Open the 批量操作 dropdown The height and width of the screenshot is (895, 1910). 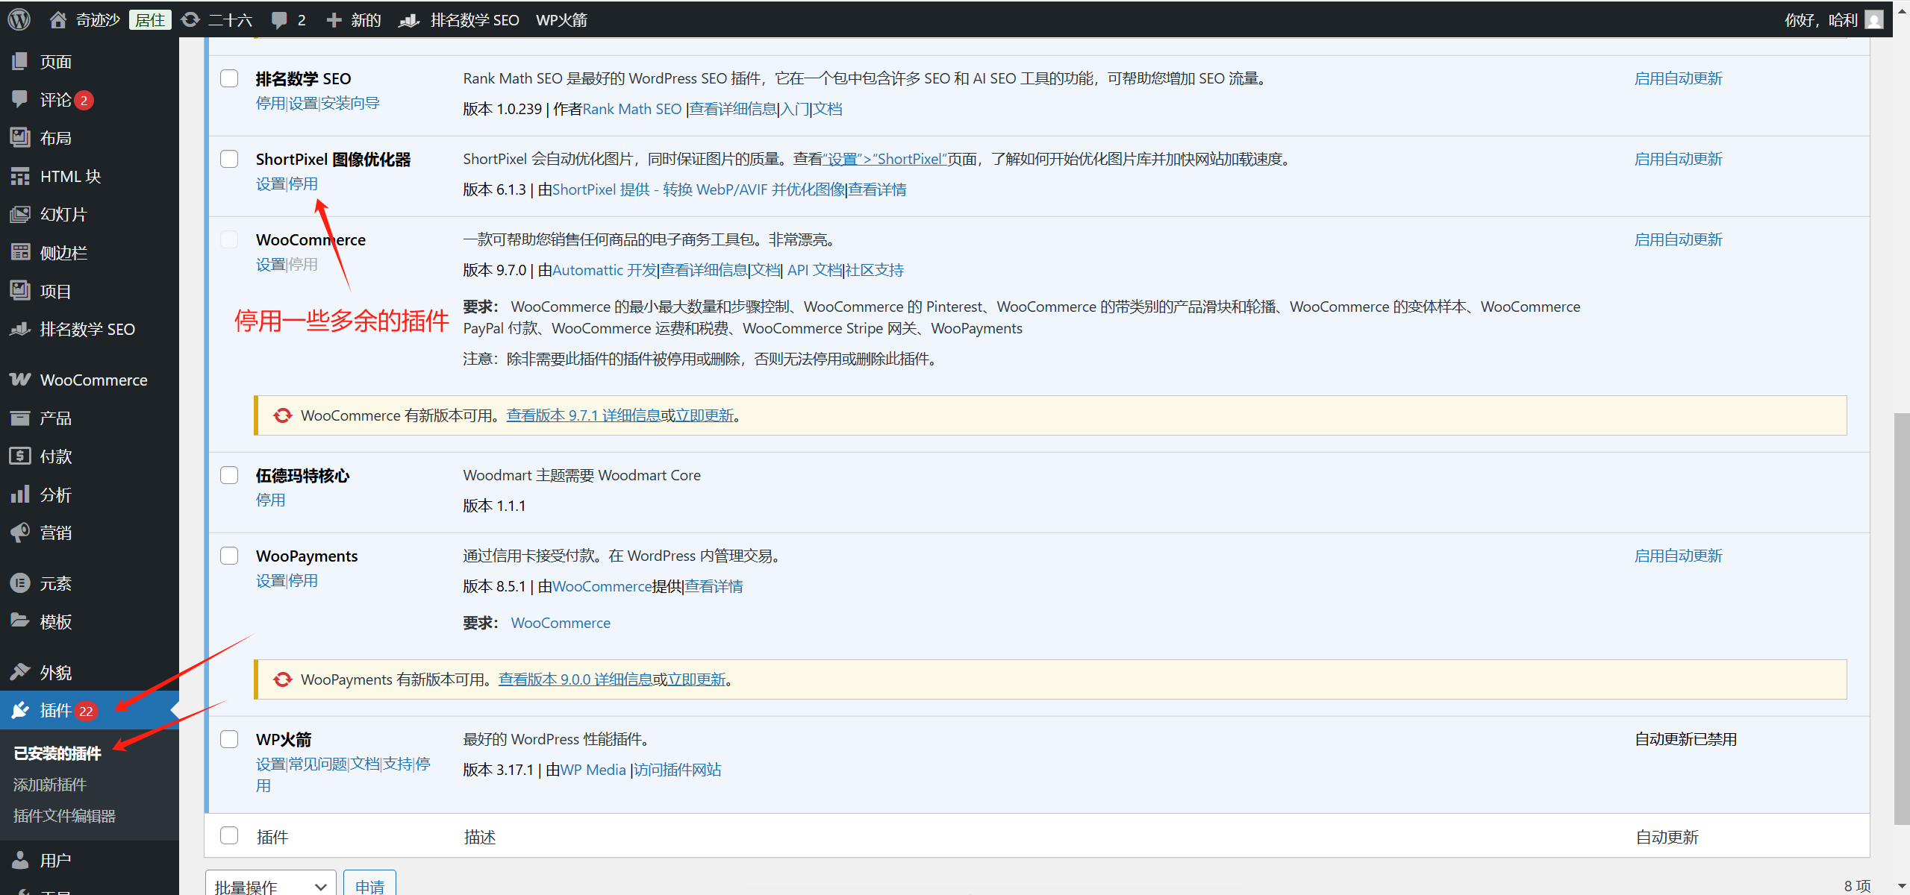coord(270,886)
